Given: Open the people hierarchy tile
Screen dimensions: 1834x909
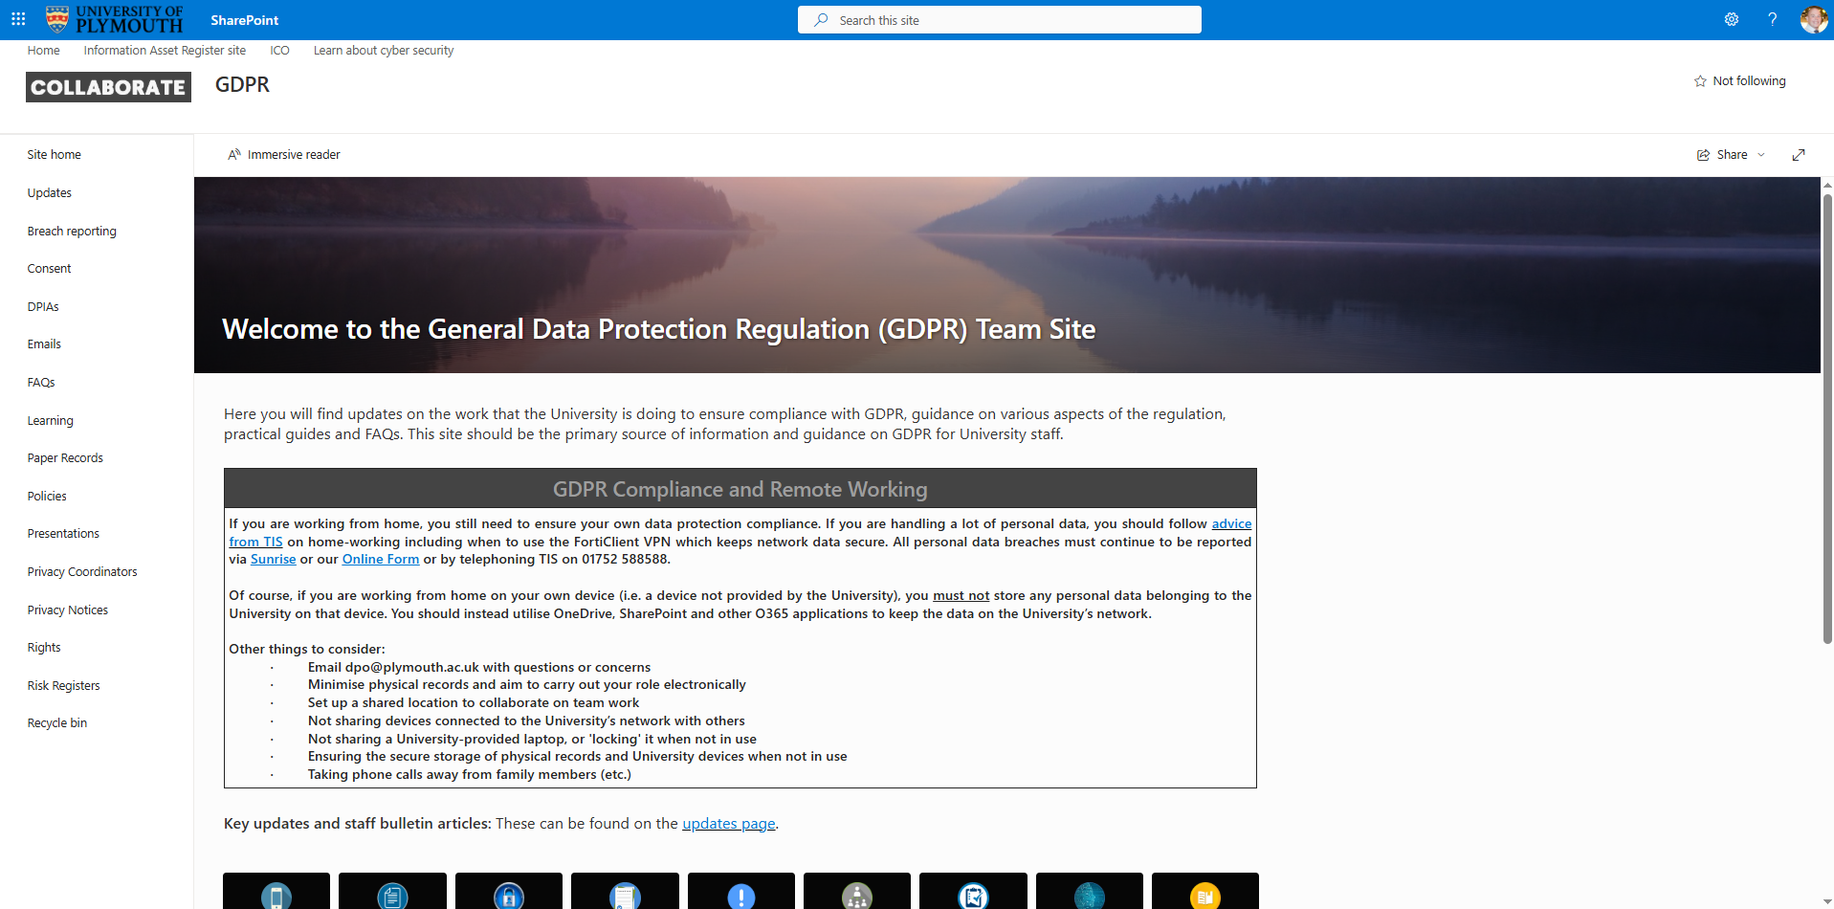Looking at the screenshot, I should click(x=857, y=891).
